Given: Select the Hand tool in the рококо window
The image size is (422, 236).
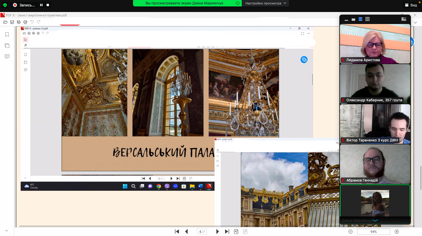Looking at the screenshot, I should (x=25, y=45).
